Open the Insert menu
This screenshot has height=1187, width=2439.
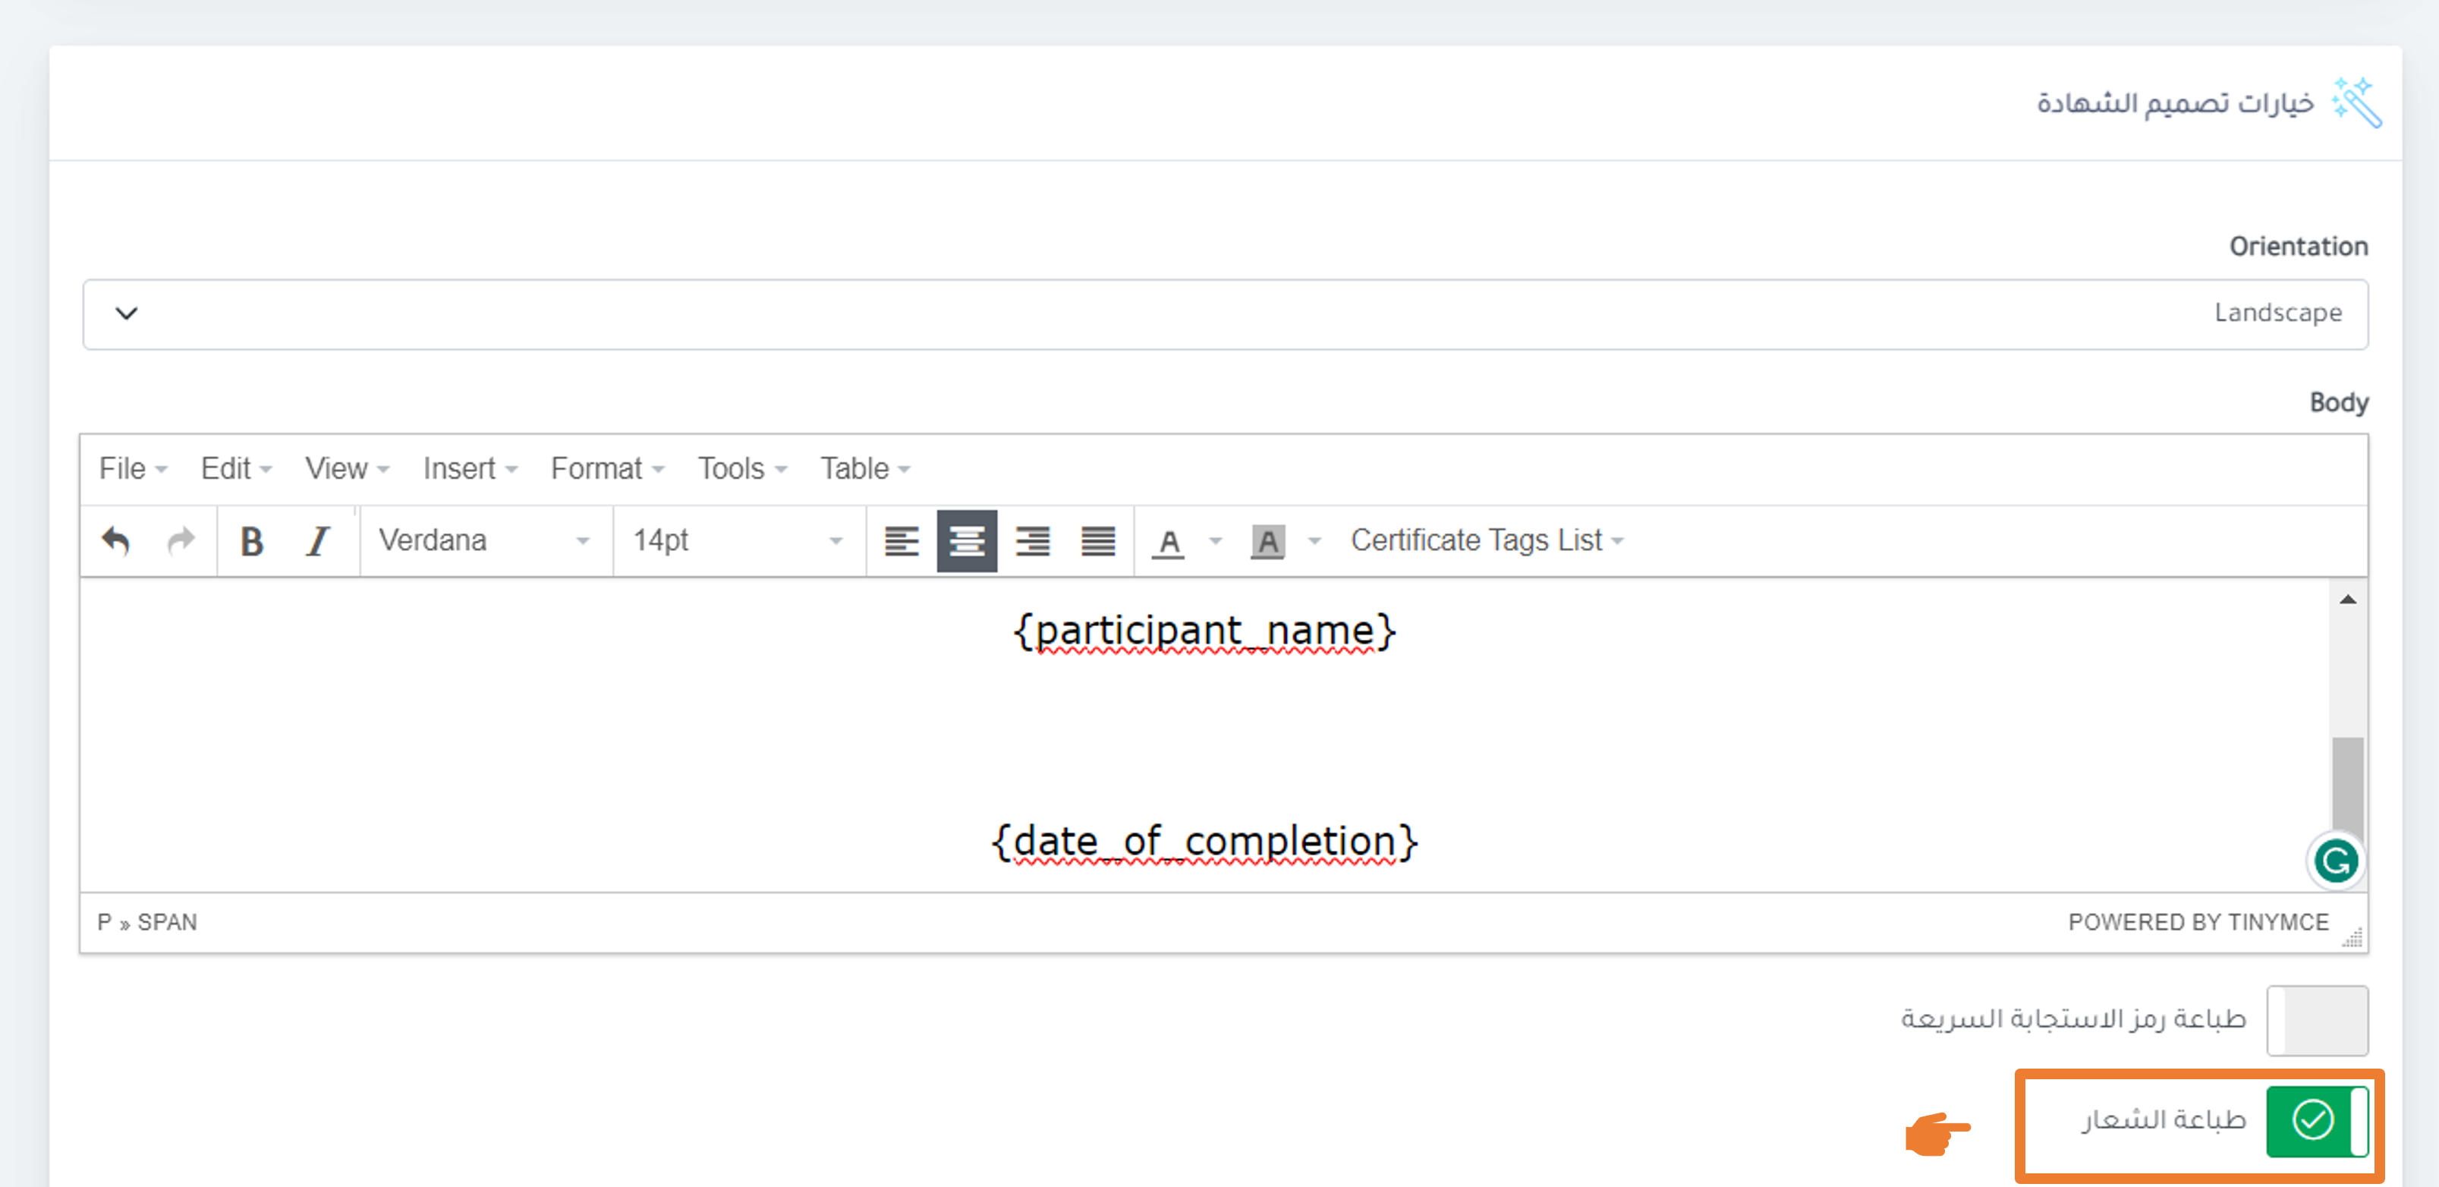point(470,468)
